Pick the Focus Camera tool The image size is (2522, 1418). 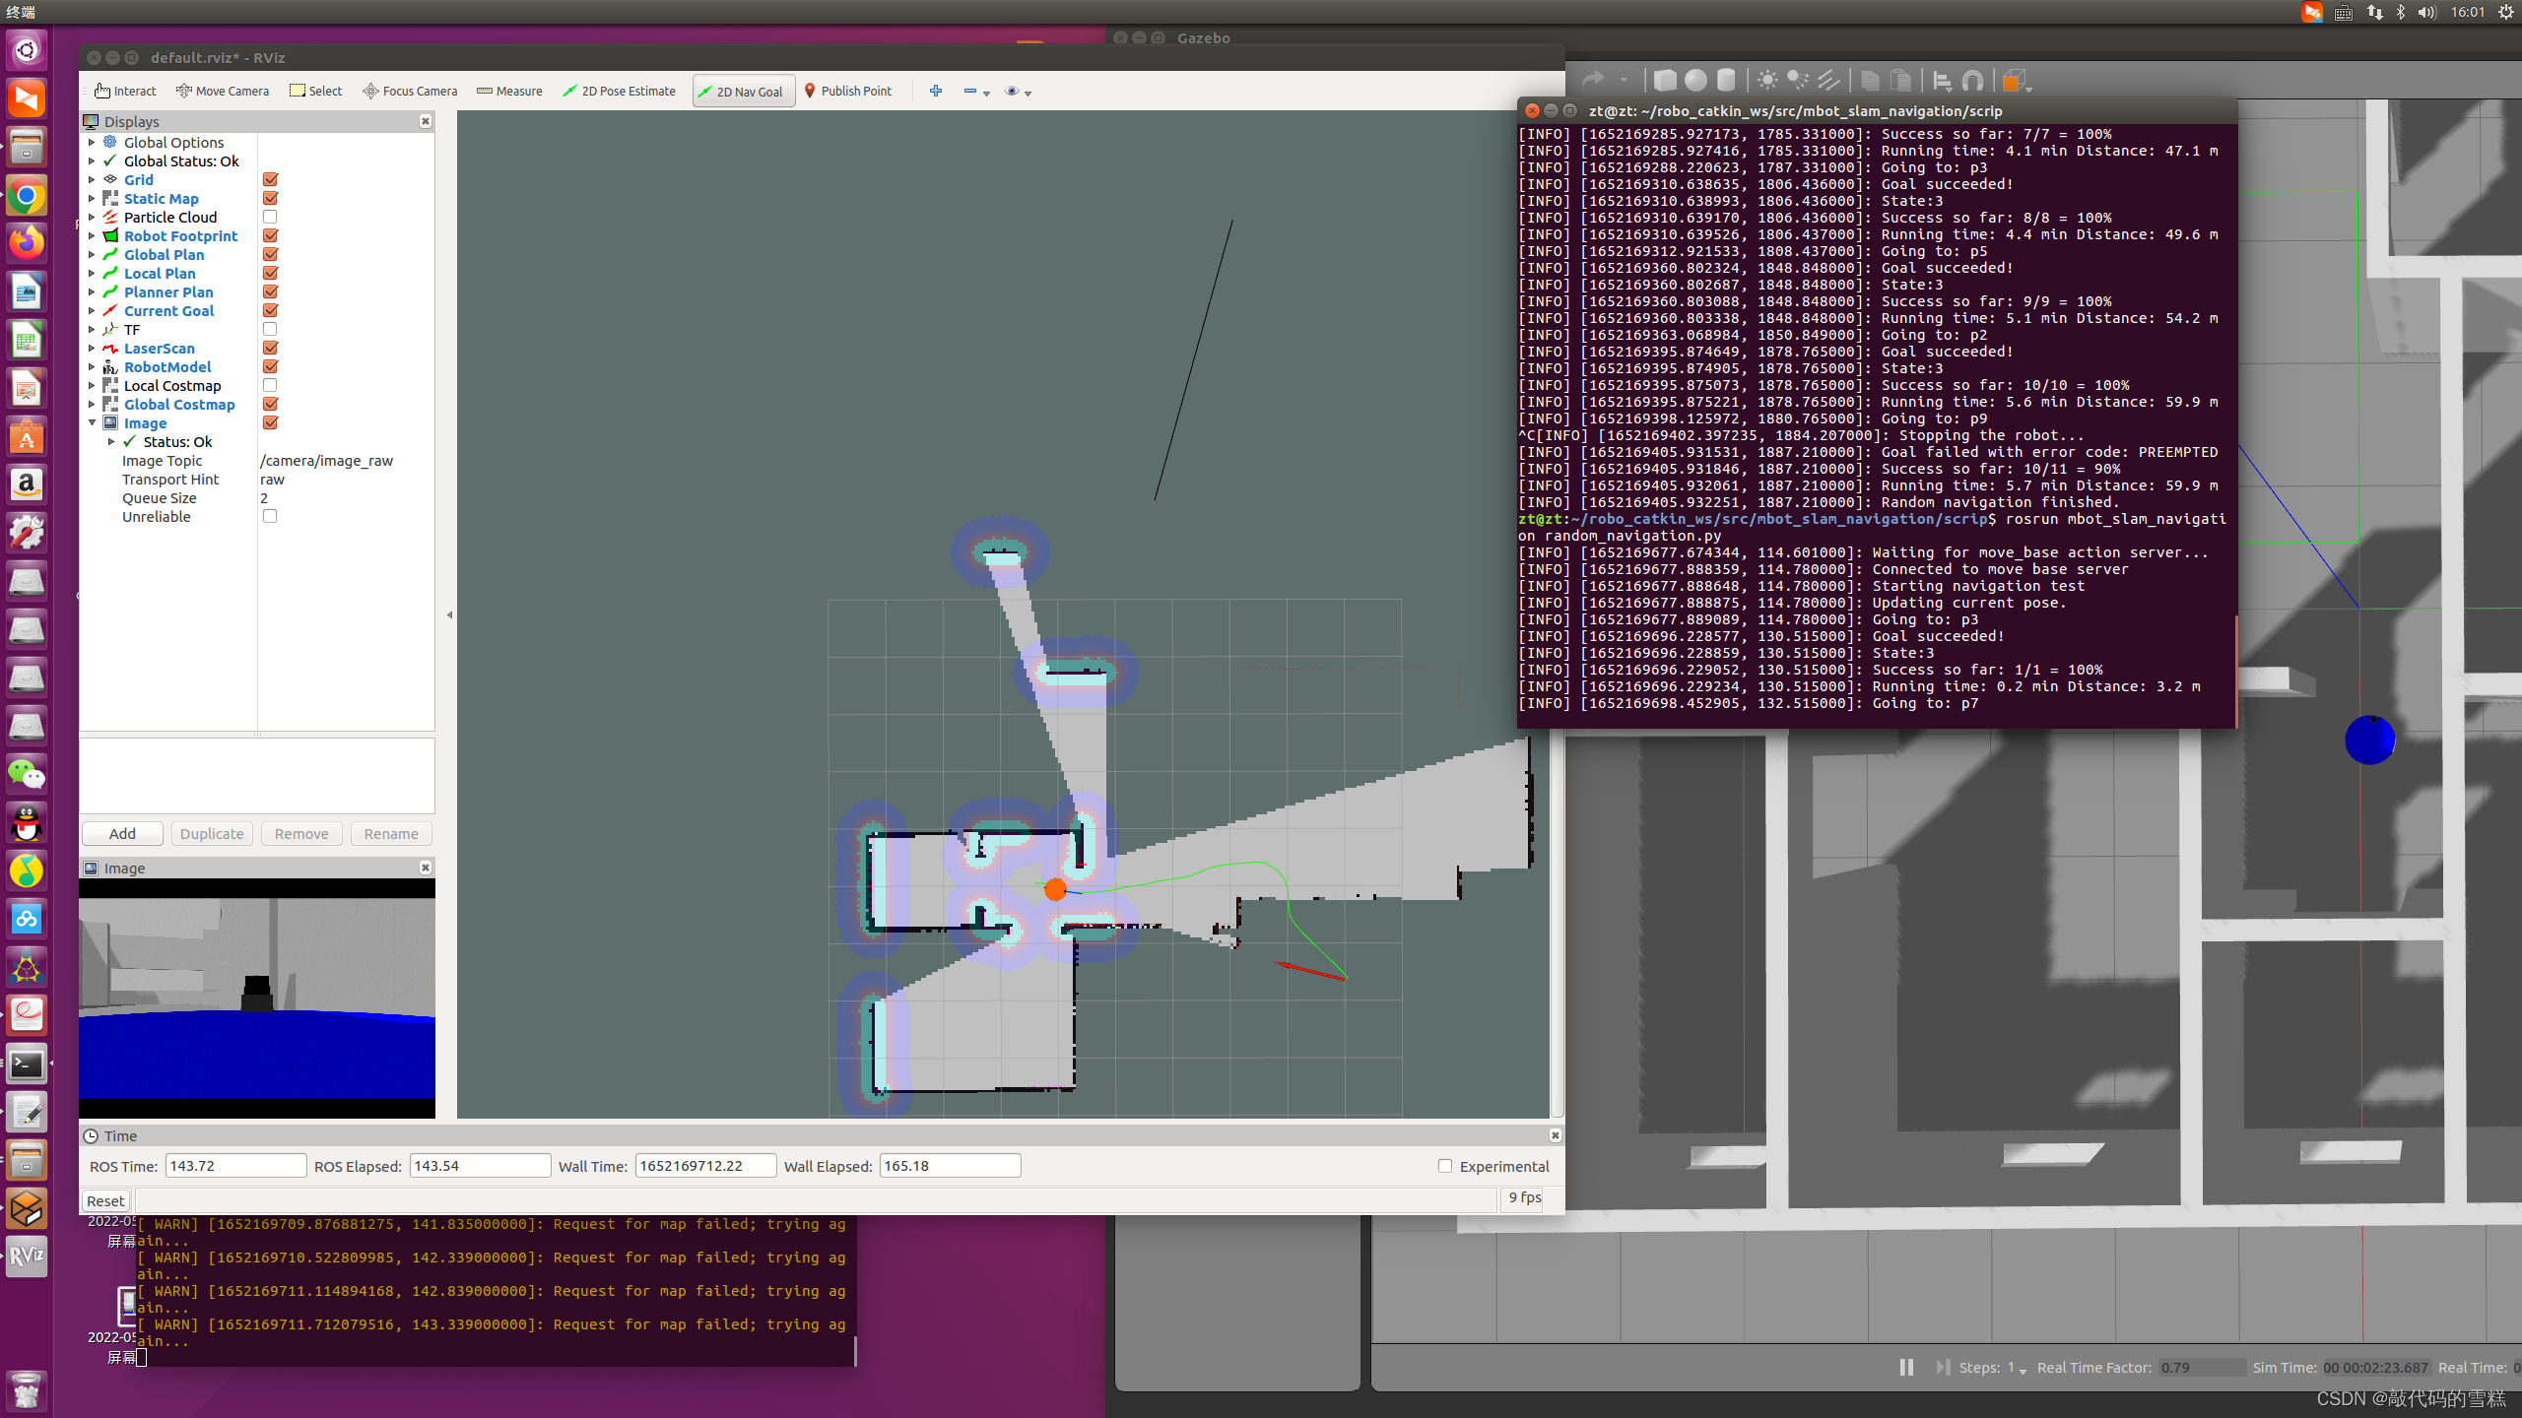410,91
